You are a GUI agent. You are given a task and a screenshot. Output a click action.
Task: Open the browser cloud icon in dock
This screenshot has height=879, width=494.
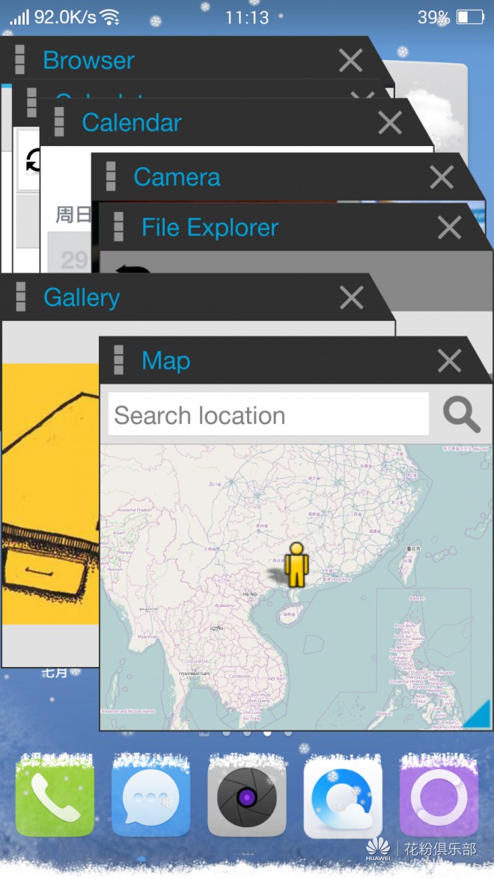coord(343,797)
